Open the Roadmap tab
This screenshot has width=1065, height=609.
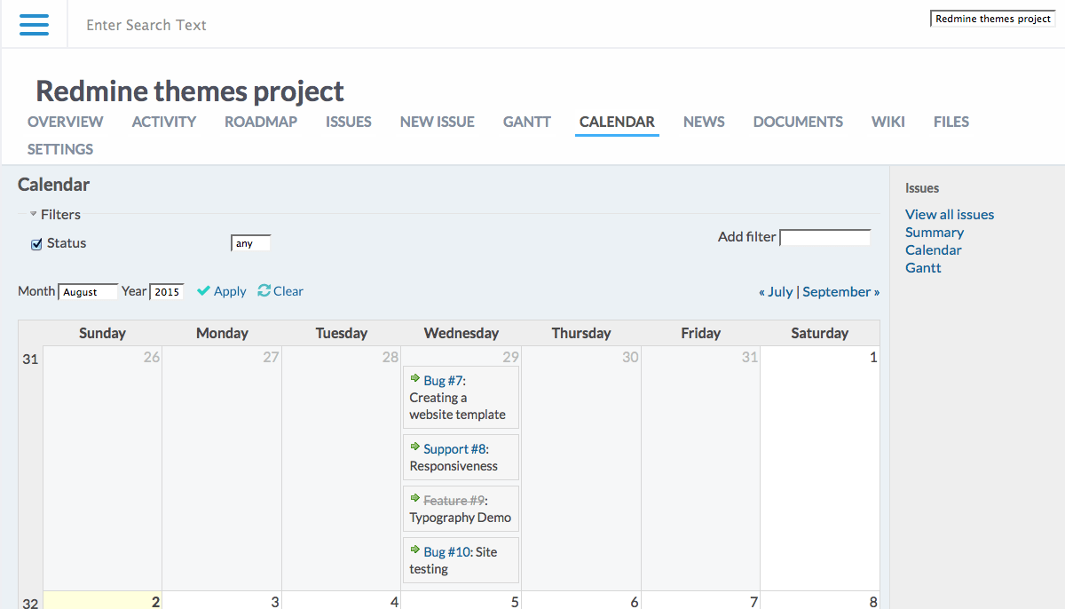coord(261,122)
